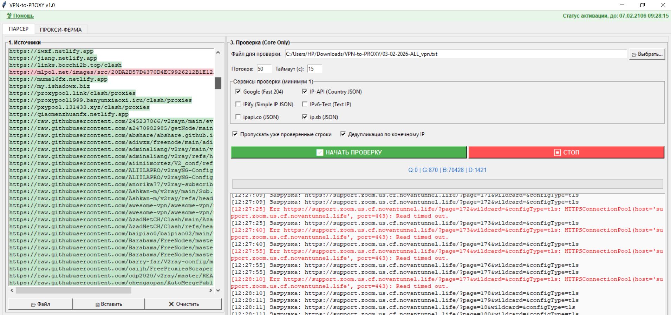
Task: Click the Таймаут (с) timeout field
Action: [x=314, y=69]
